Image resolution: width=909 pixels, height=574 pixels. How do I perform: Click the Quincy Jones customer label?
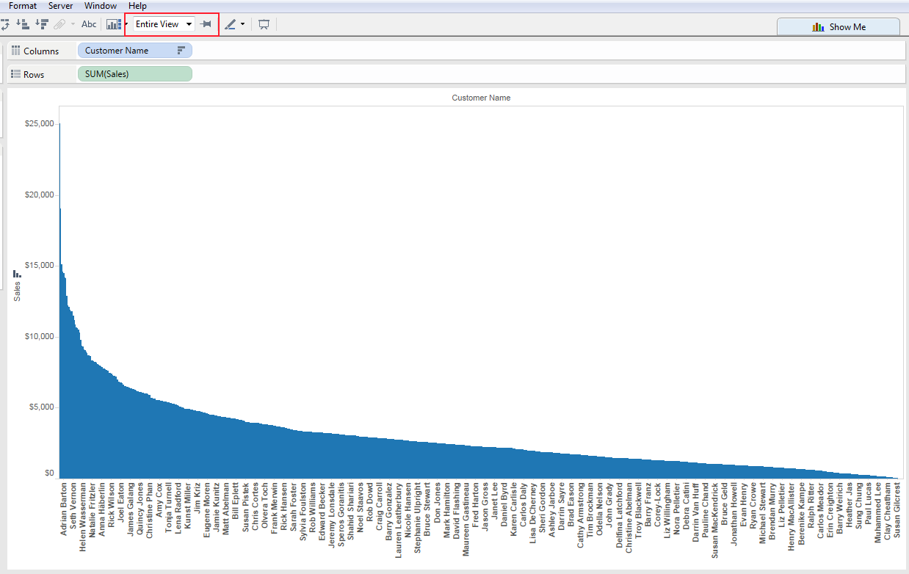pos(140,507)
